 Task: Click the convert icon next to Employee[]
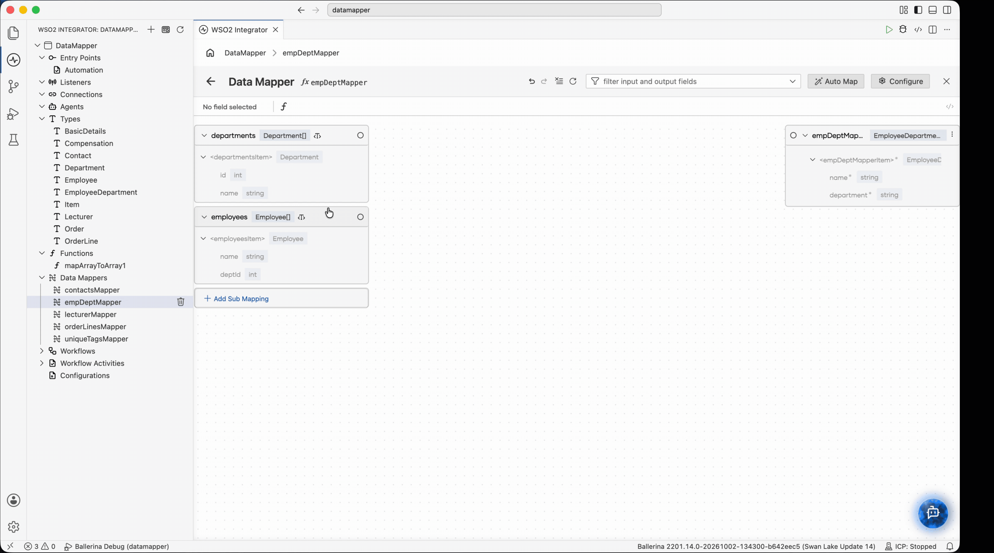302,217
